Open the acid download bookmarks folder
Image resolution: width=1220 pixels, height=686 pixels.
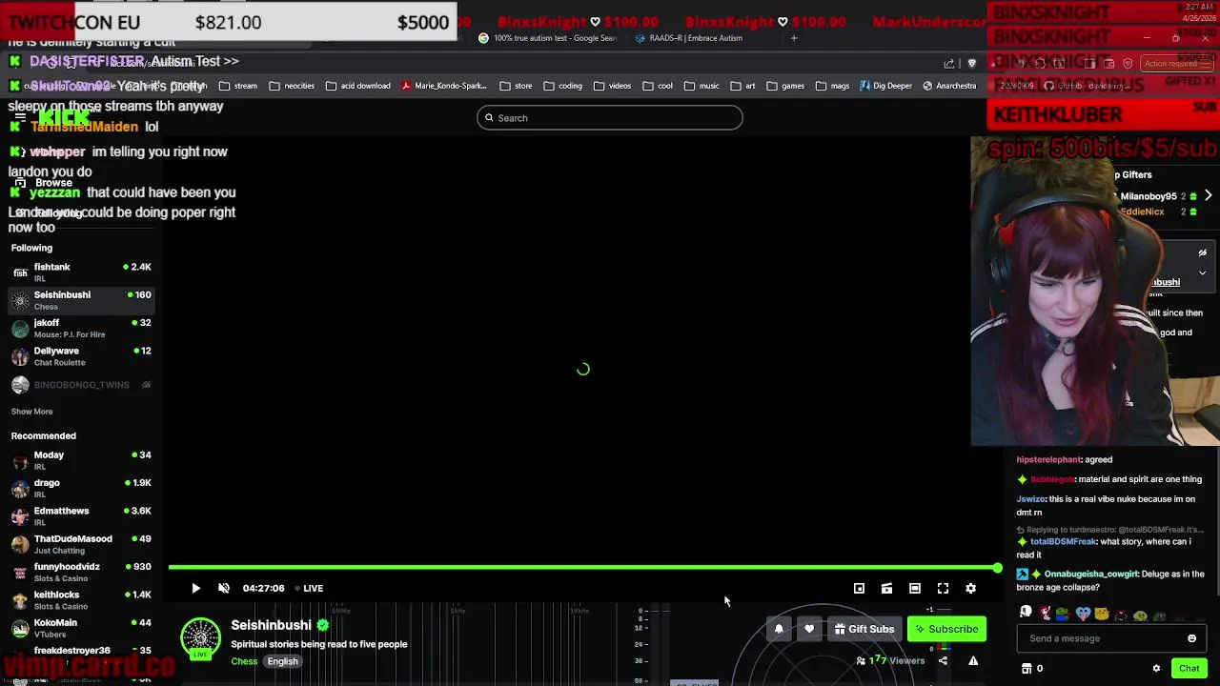[x=358, y=86]
